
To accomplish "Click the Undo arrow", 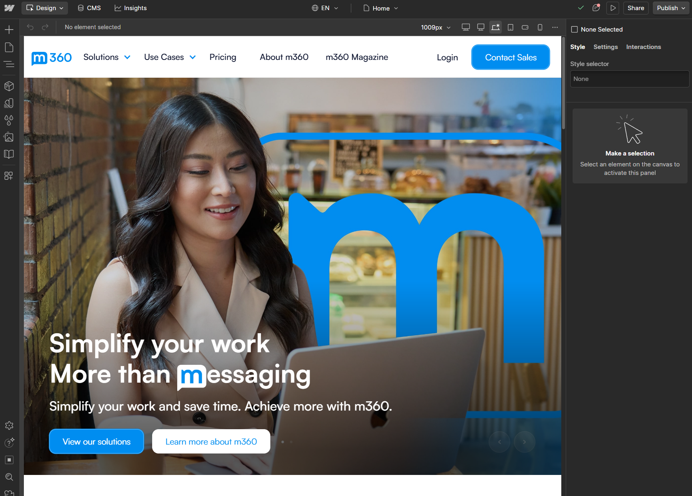I will click(x=30, y=27).
